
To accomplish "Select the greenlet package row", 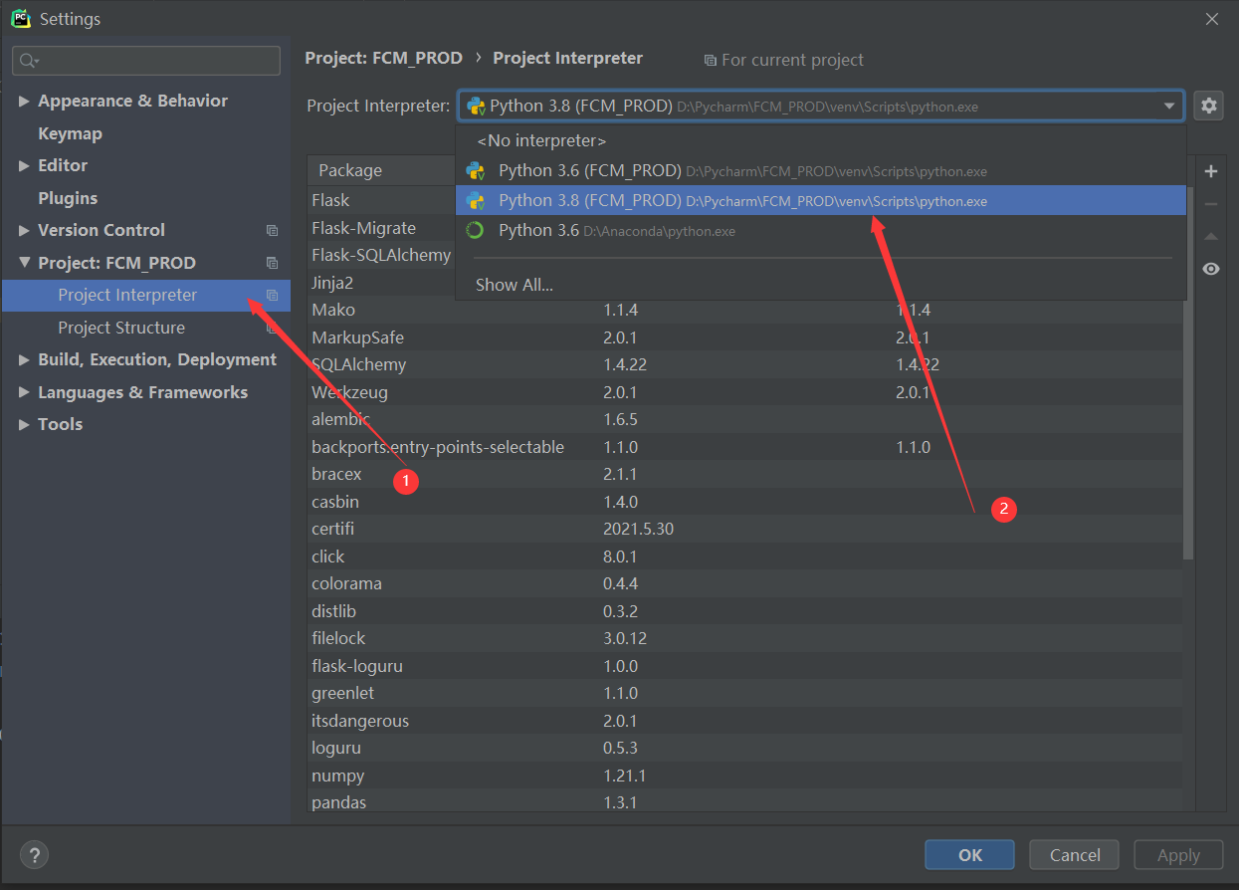I will click(x=744, y=693).
